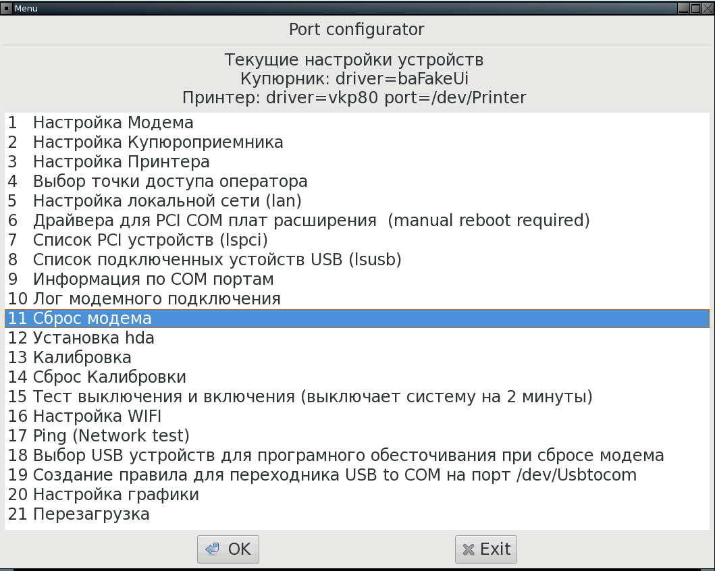The width and height of the screenshot is (715, 571).
Task: Select "Лог модемного подключения" item
Action: 157,299
